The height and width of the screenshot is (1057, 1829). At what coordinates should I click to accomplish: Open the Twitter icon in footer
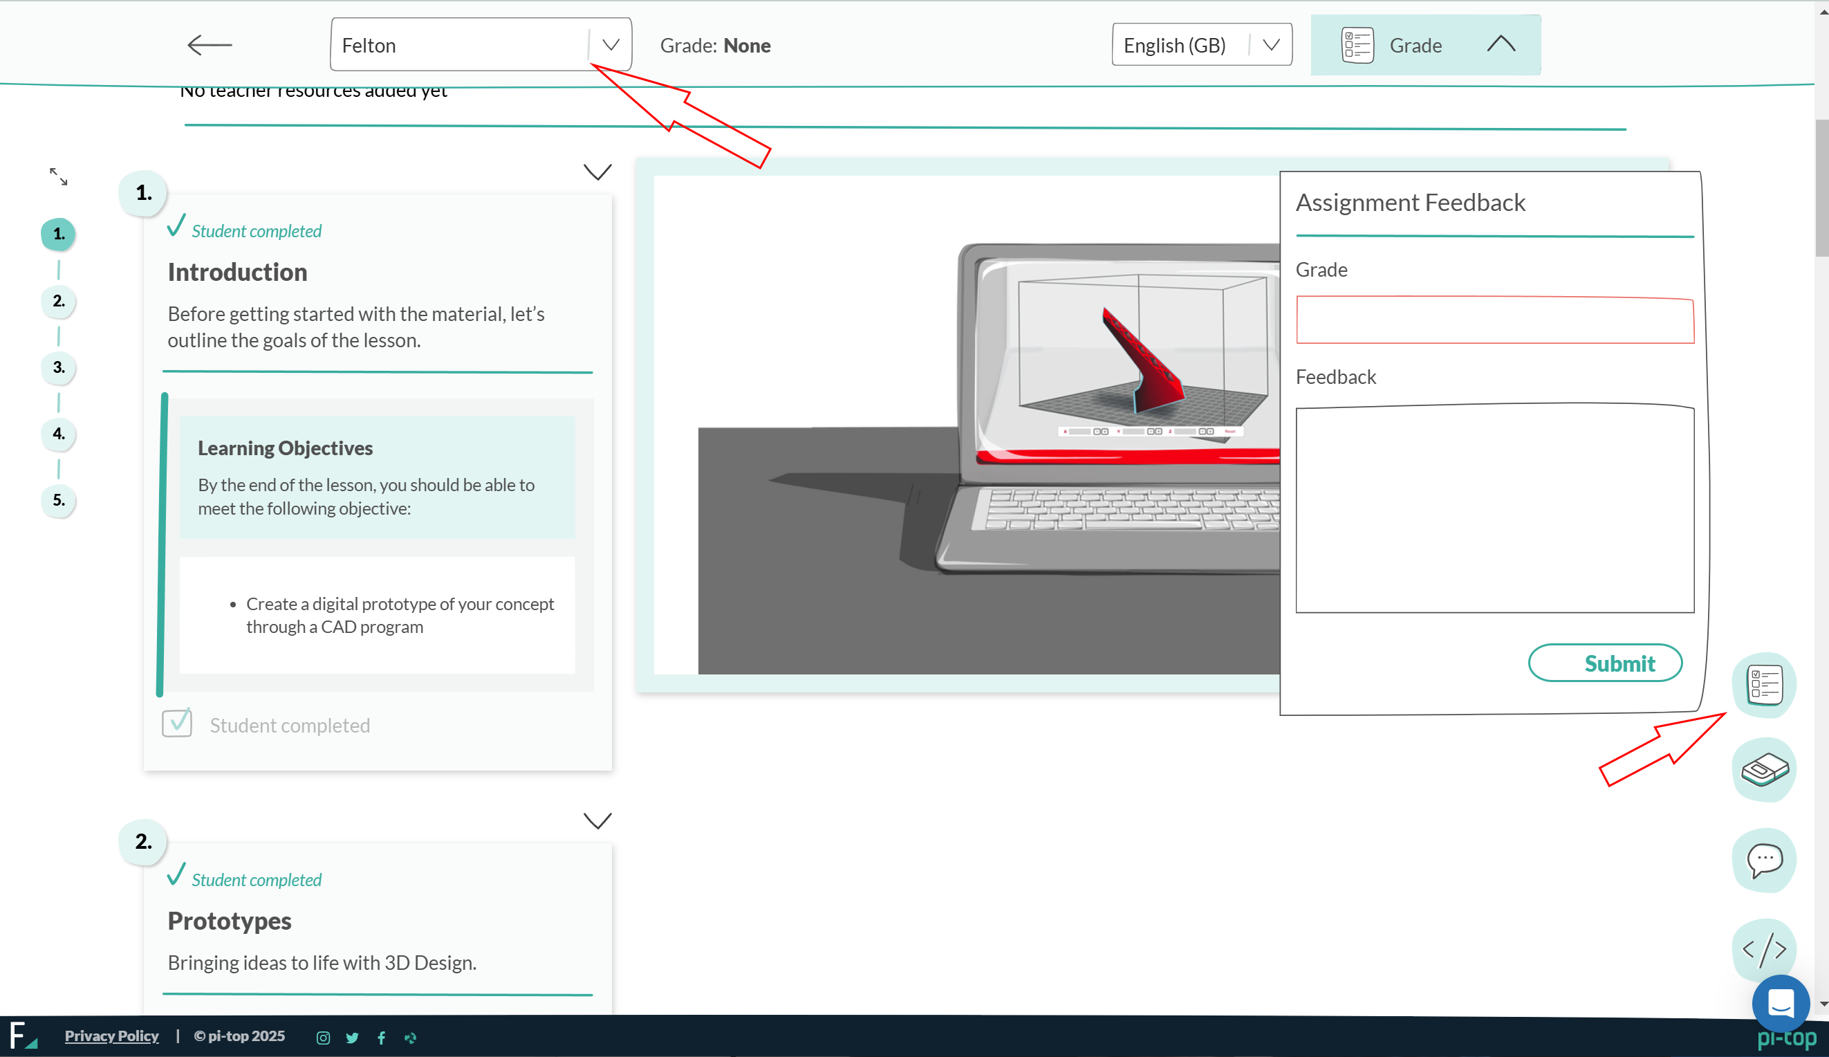click(353, 1038)
